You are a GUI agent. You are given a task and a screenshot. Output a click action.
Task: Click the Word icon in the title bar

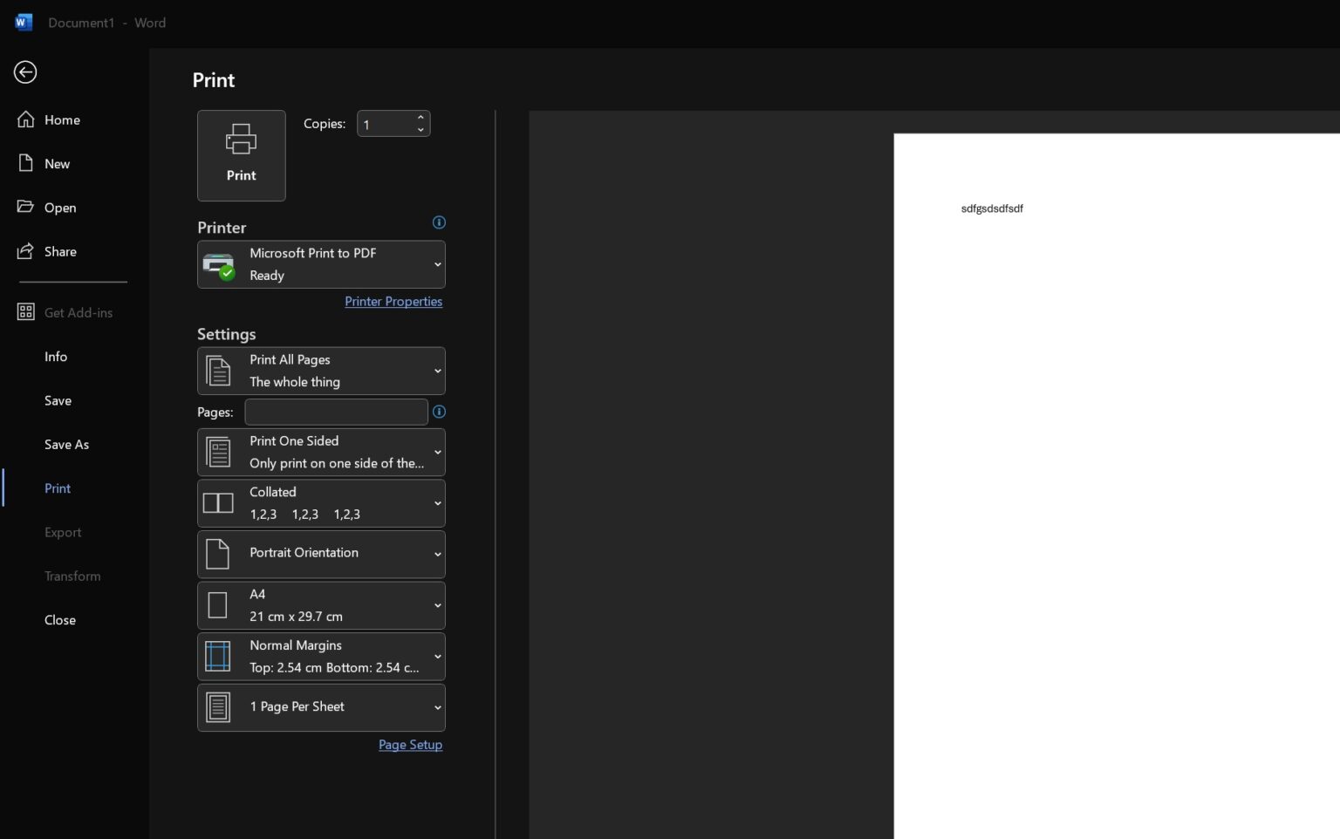click(23, 22)
